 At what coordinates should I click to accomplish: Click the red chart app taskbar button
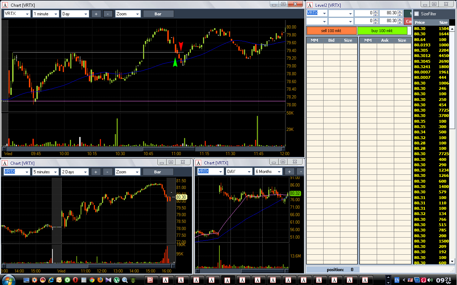pyautogui.click(x=151, y=280)
